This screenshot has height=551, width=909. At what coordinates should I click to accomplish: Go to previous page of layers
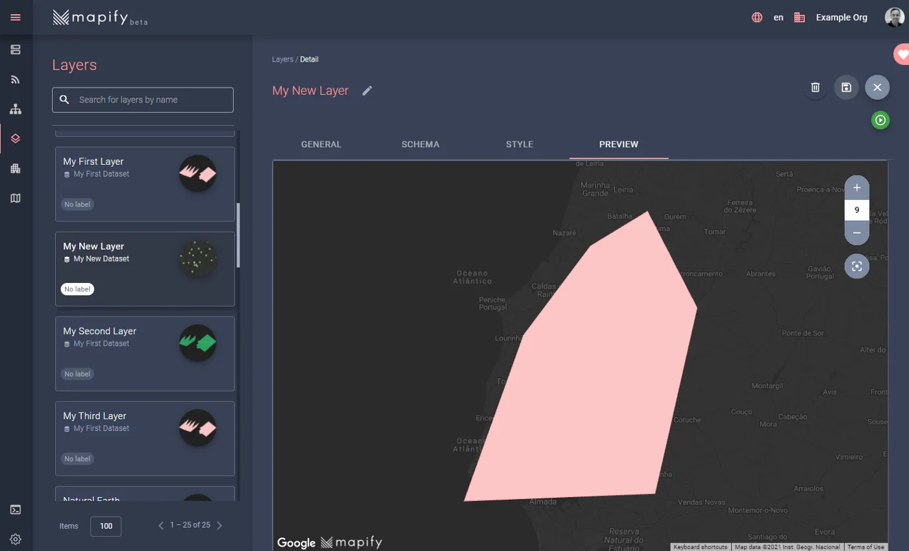161,525
